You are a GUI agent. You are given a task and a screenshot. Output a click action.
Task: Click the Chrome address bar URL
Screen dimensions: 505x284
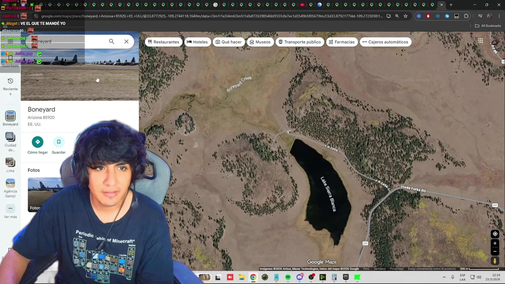click(x=211, y=16)
